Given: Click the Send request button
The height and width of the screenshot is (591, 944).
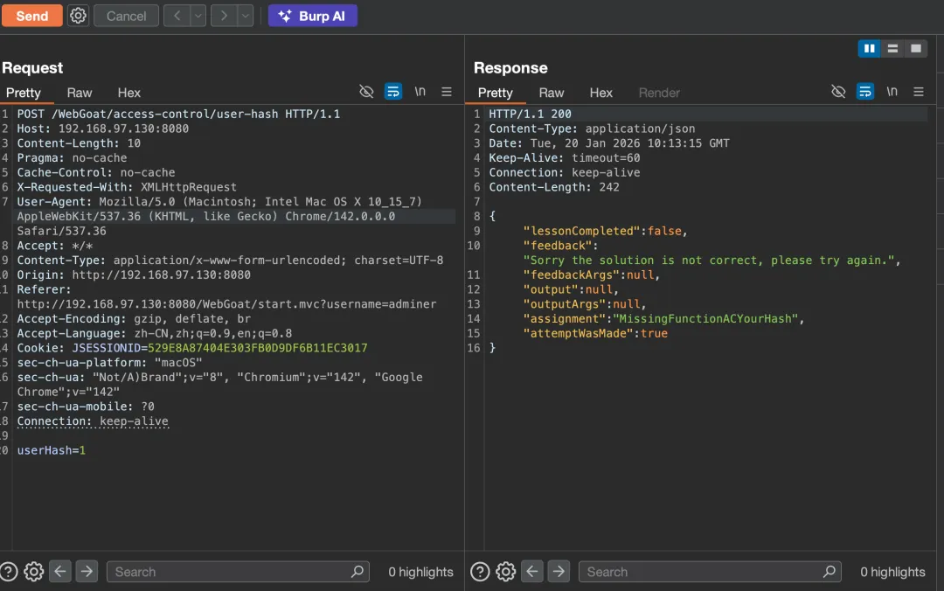Looking at the screenshot, I should click(31, 16).
